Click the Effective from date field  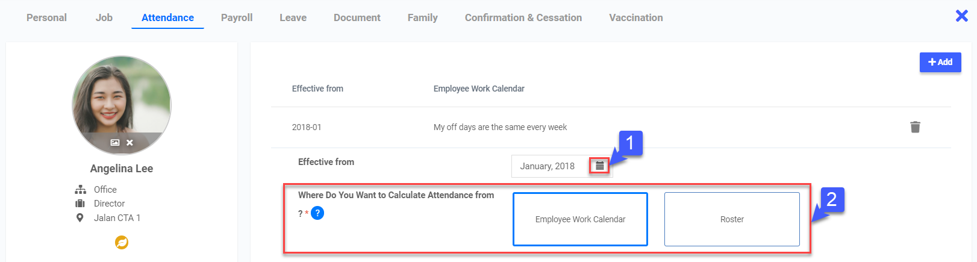tap(548, 166)
